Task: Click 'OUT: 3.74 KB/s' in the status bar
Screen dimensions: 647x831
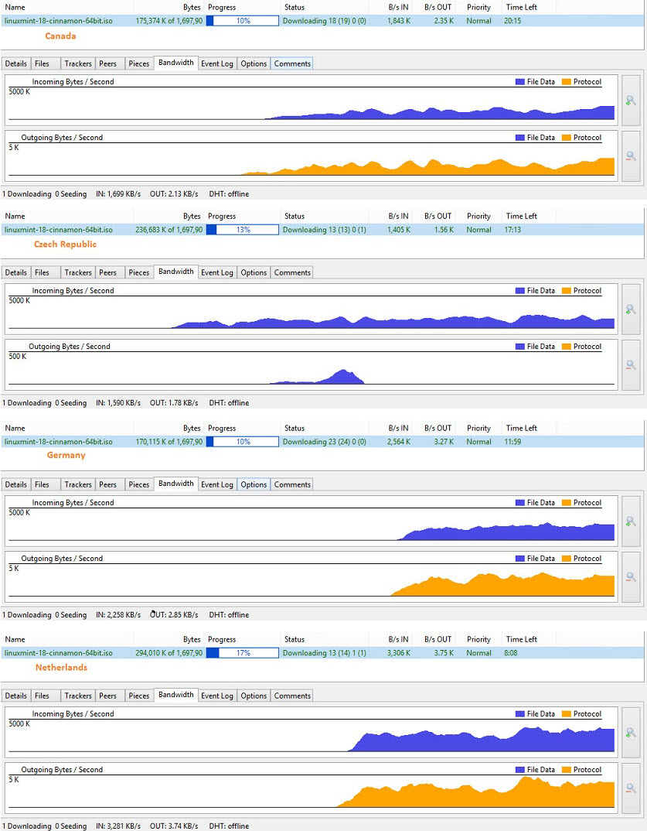Action: point(174,826)
